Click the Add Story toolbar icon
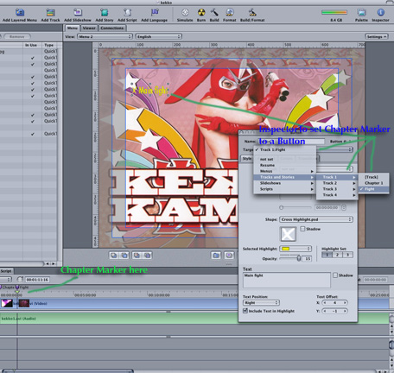Viewport: 394px width, 373px height. pos(105,12)
